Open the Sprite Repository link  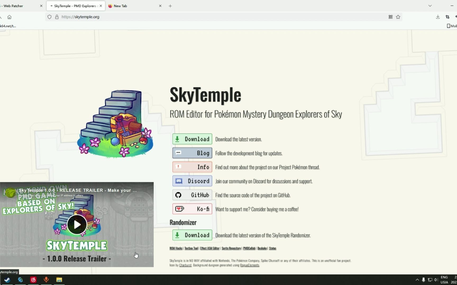231,248
